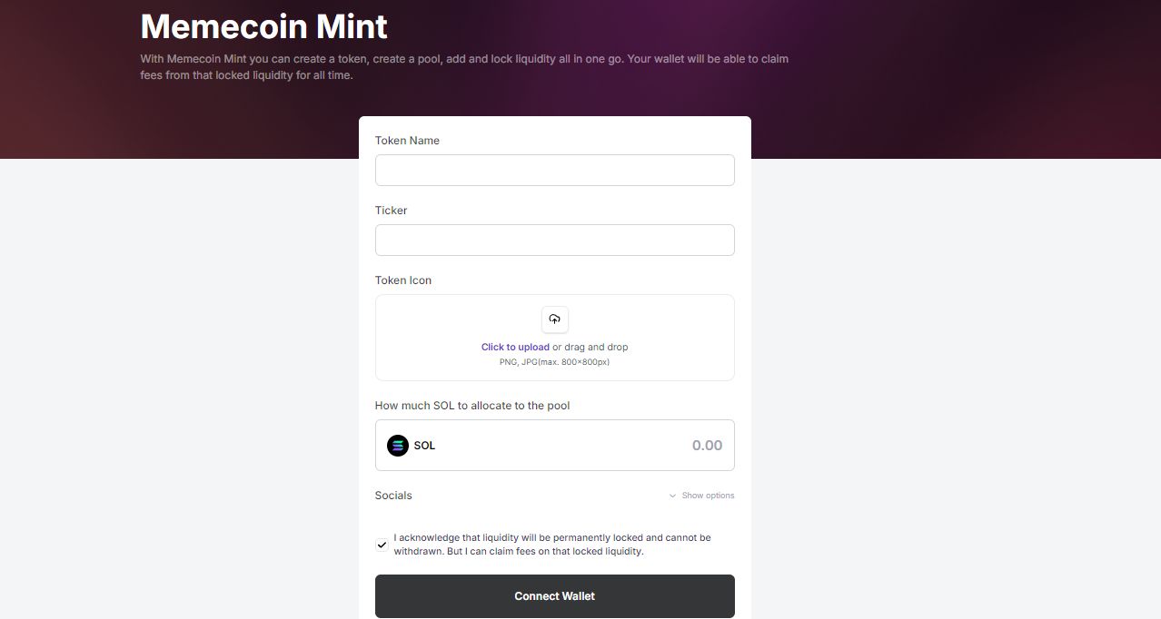Focus the Token Name input field
Screen dimensions: 1161x619
pyautogui.click(x=554, y=171)
